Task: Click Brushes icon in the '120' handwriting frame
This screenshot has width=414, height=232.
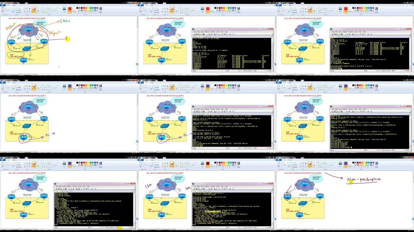Action: [x=172, y=163]
